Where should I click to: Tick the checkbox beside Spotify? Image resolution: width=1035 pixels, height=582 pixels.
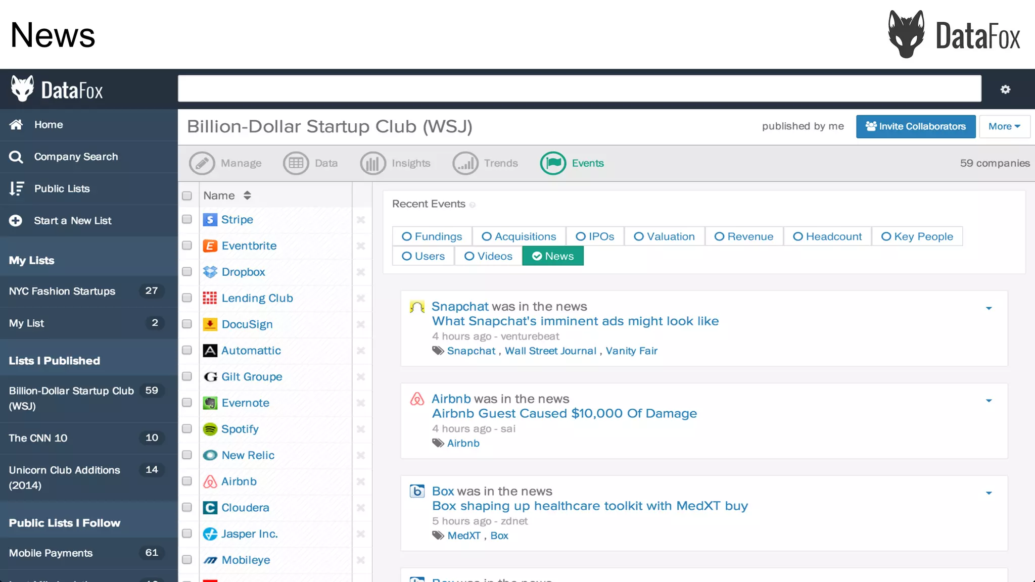[187, 429]
